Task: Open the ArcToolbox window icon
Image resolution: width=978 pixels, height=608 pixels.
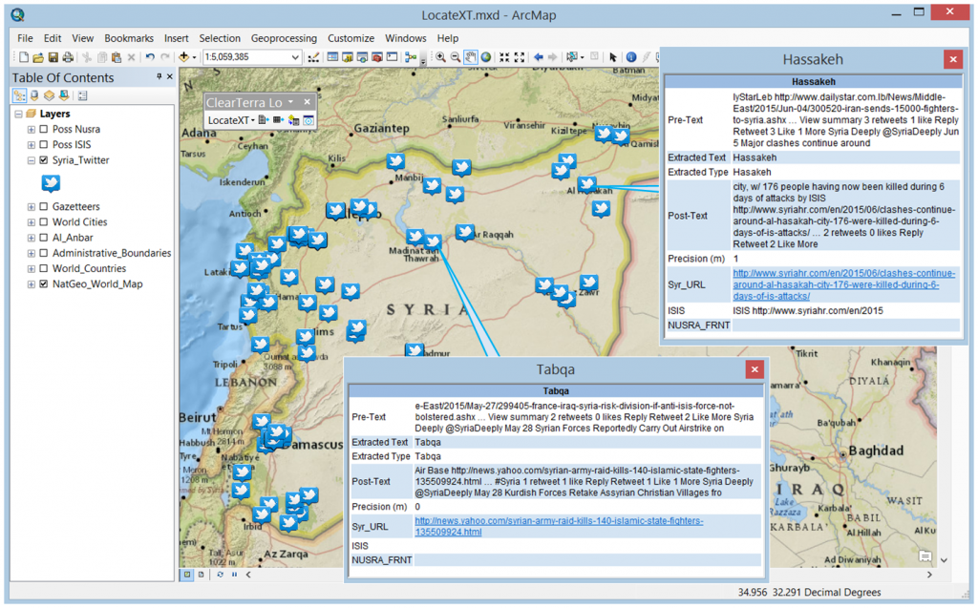Action: point(377,57)
